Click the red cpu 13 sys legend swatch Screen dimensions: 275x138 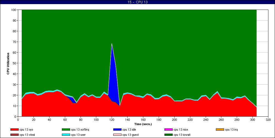pos(15,130)
